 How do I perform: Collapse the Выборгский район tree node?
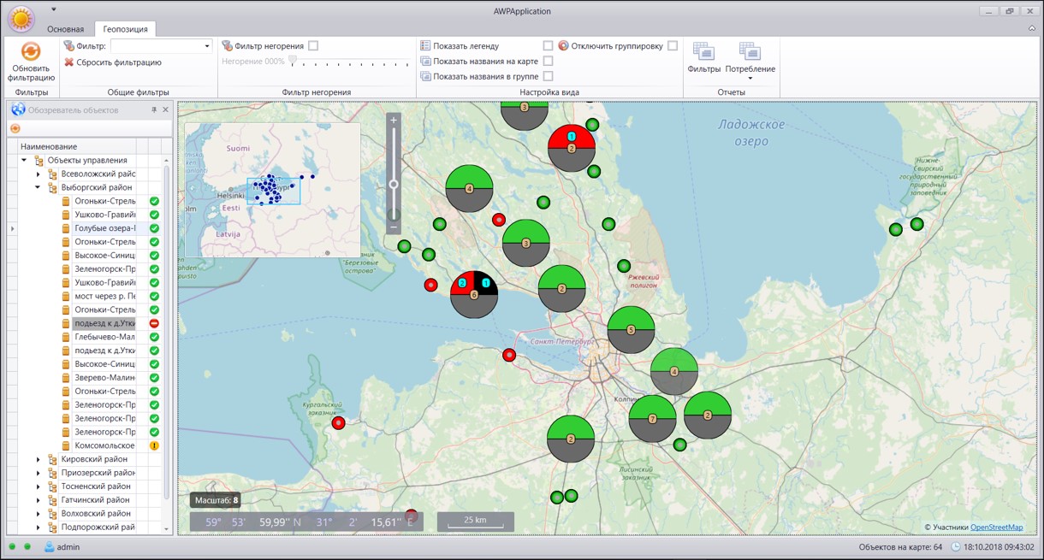coord(38,187)
